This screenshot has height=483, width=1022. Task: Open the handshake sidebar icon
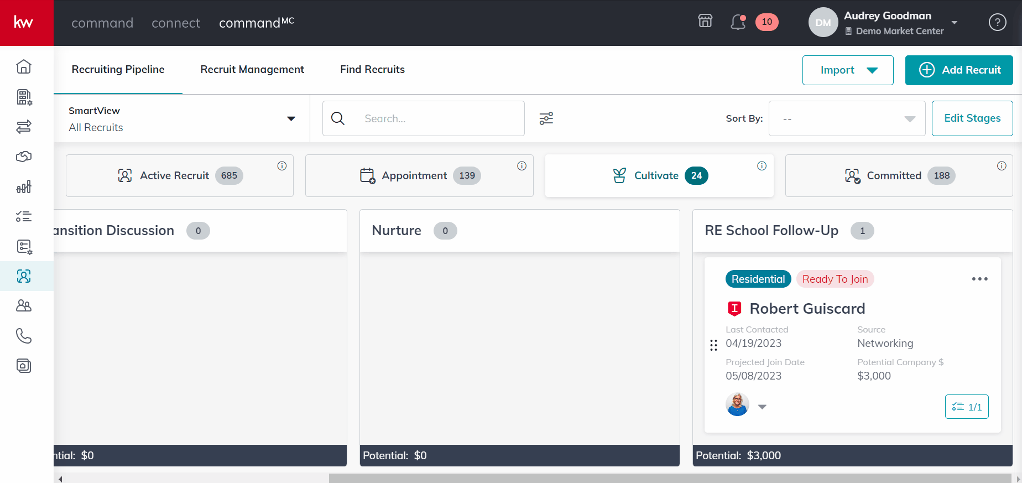click(24, 157)
